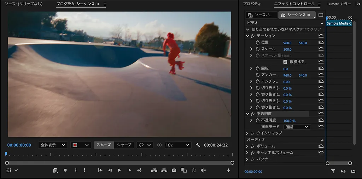This screenshot has width=362, height=179.
Task: Switch to the Lumetri カラー tab
Action: click(x=339, y=4)
